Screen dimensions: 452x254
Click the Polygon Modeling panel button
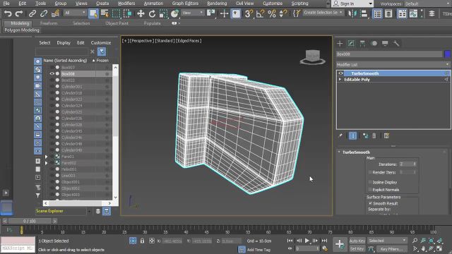(x=22, y=30)
